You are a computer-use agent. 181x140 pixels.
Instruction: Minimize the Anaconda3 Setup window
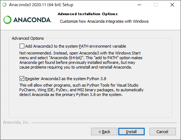pyautogui.click(x=139, y=5)
